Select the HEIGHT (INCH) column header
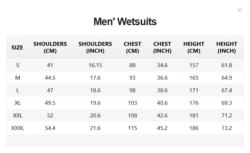Screen dimensions: 250x153 (227, 47)
